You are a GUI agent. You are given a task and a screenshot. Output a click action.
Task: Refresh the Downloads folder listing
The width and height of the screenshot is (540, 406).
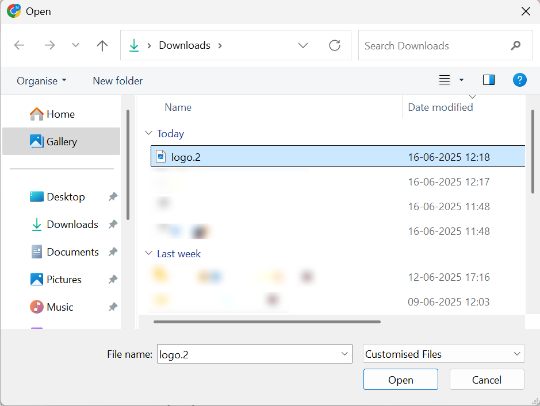(x=334, y=45)
